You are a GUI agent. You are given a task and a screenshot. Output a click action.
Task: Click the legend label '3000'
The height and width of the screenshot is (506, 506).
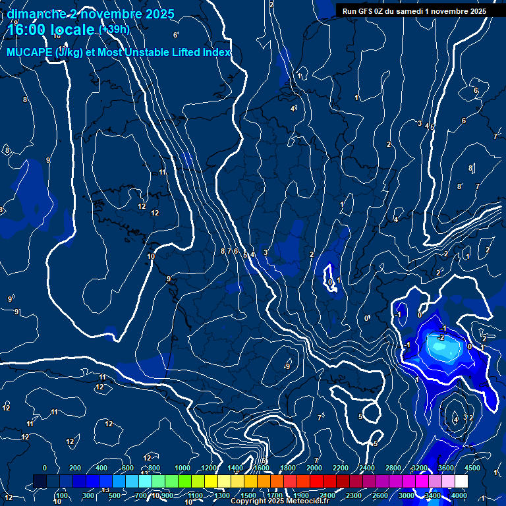coord(407,495)
